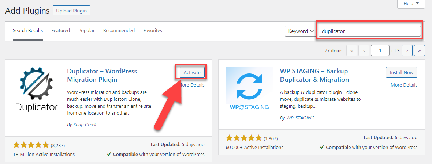Screen dimensions: 432x164
Task: Click the Duplicator five-star rating
Action: point(31,145)
